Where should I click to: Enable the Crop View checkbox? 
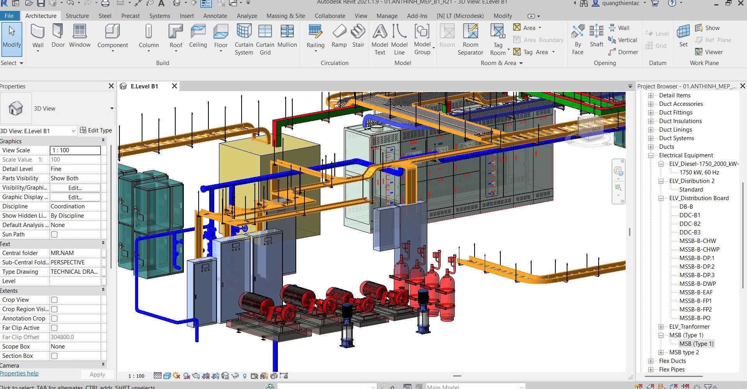[x=54, y=300]
